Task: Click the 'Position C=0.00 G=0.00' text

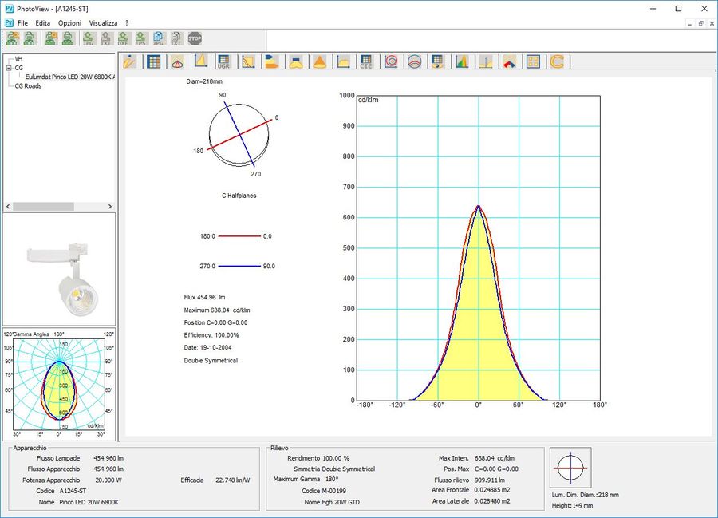Action: click(215, 322)
